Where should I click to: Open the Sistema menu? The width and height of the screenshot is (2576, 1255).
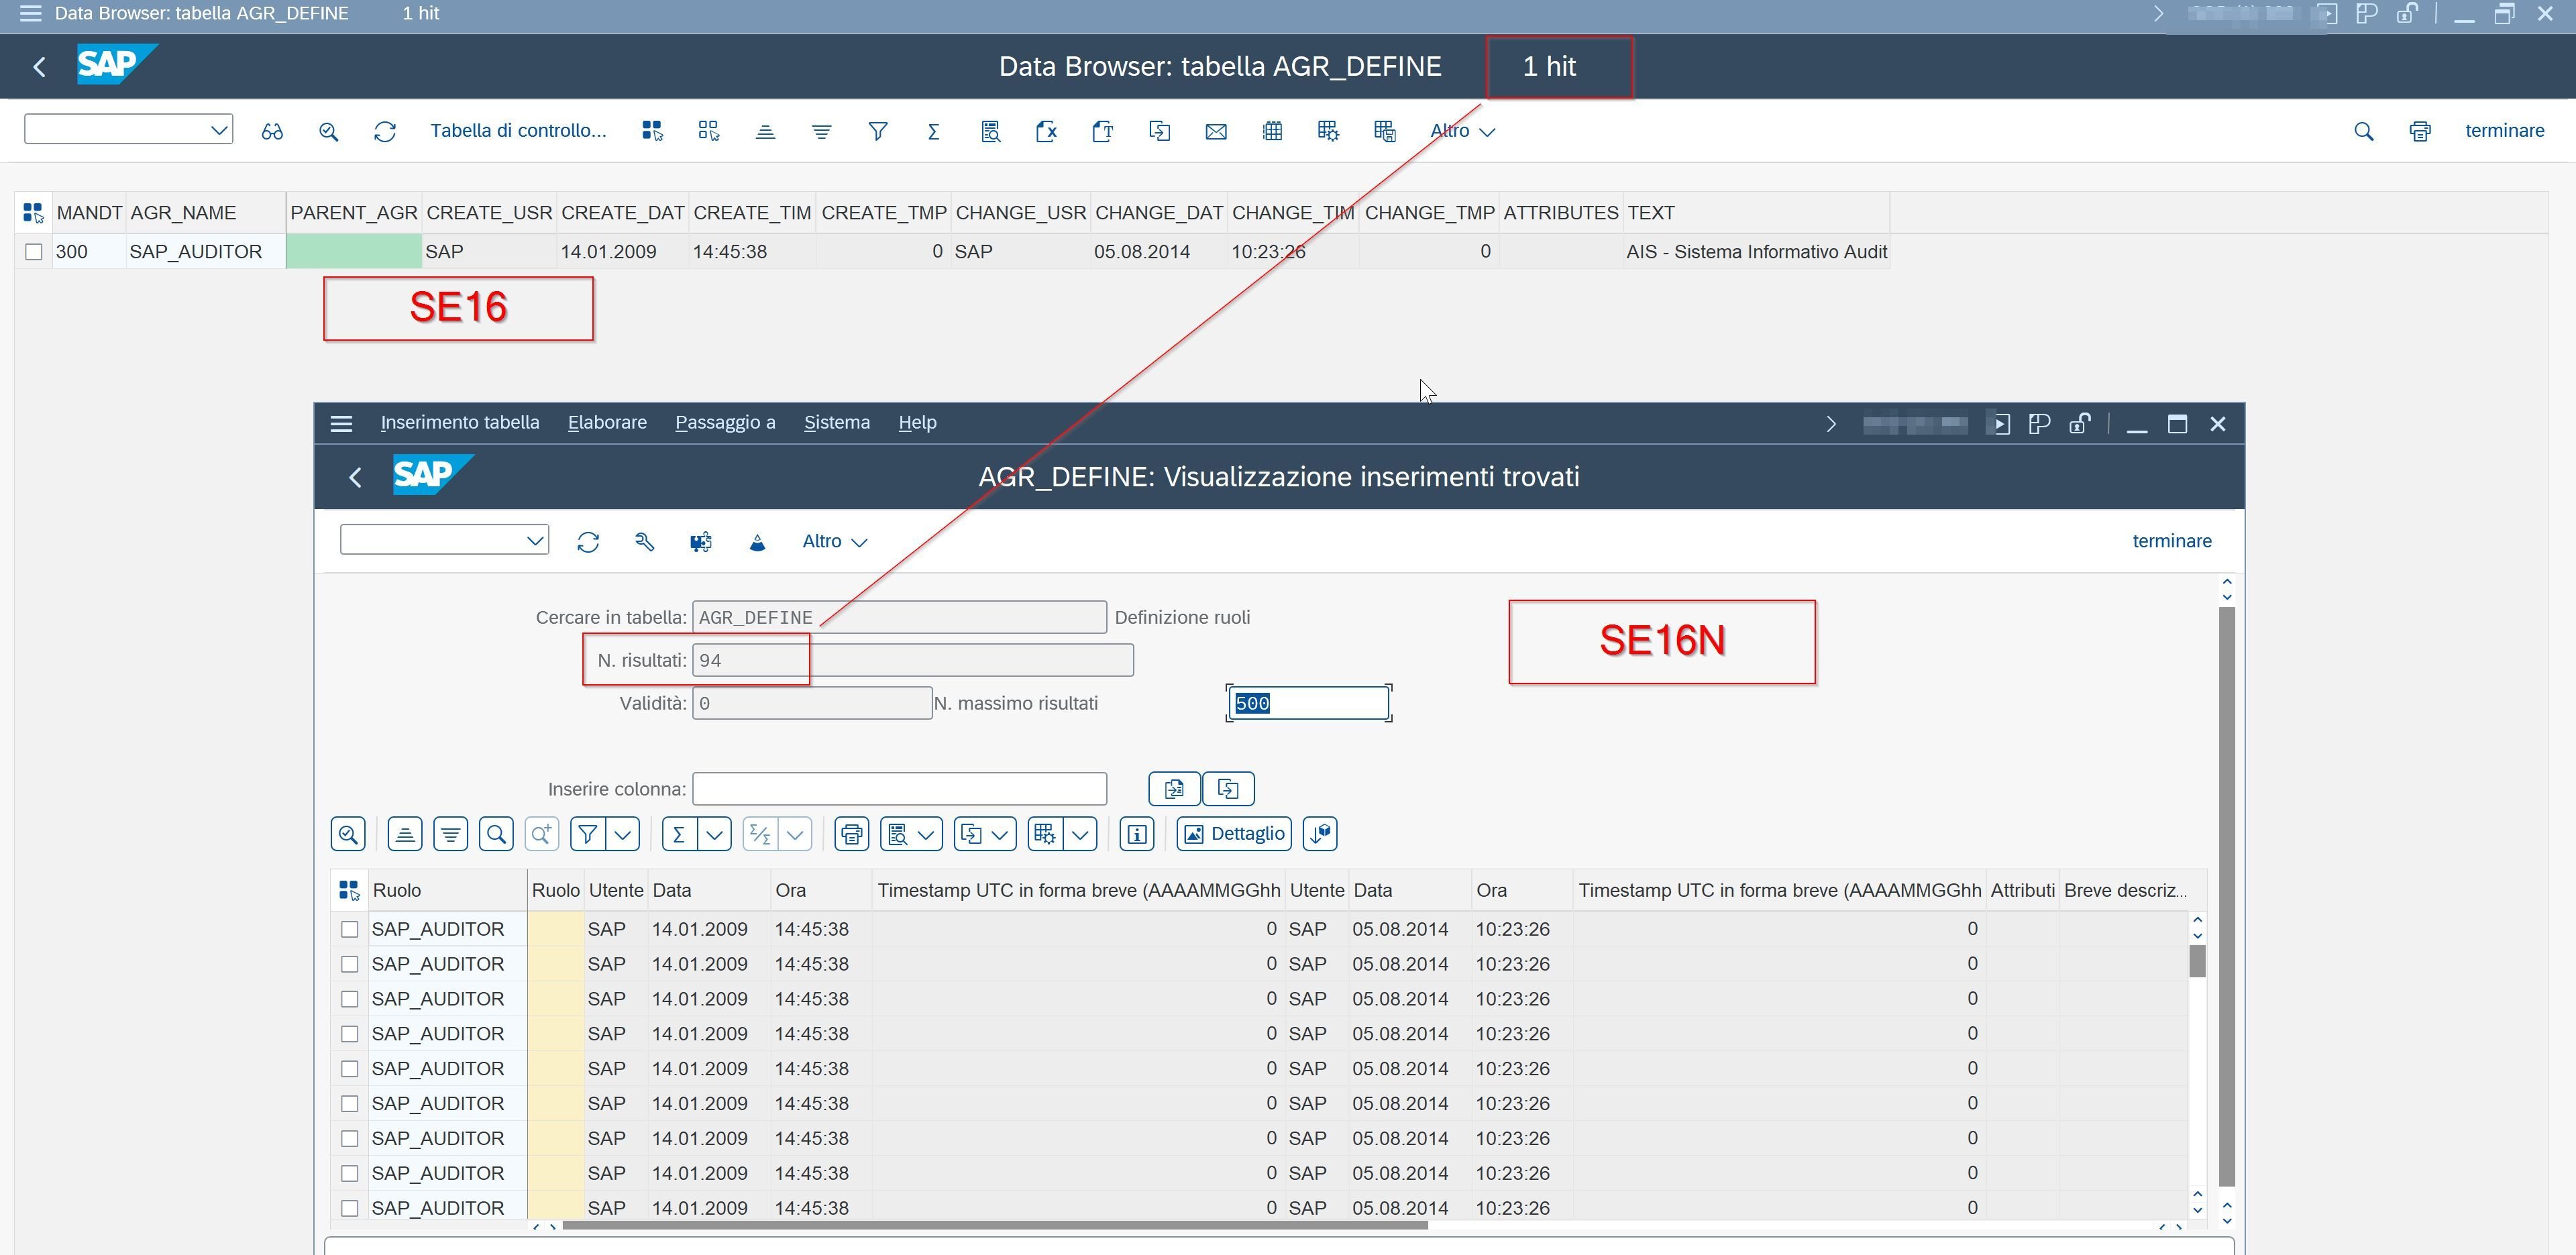(837, 423)
